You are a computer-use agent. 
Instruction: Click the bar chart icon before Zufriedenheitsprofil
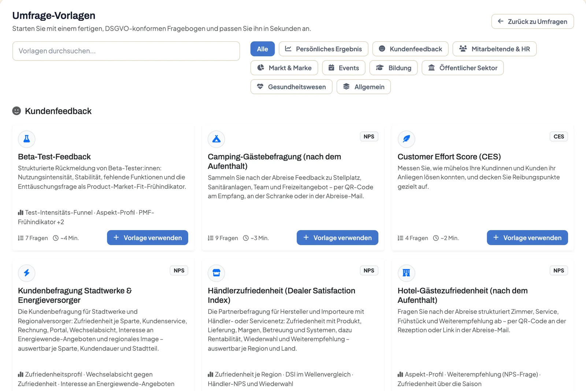tap(21, 375)
